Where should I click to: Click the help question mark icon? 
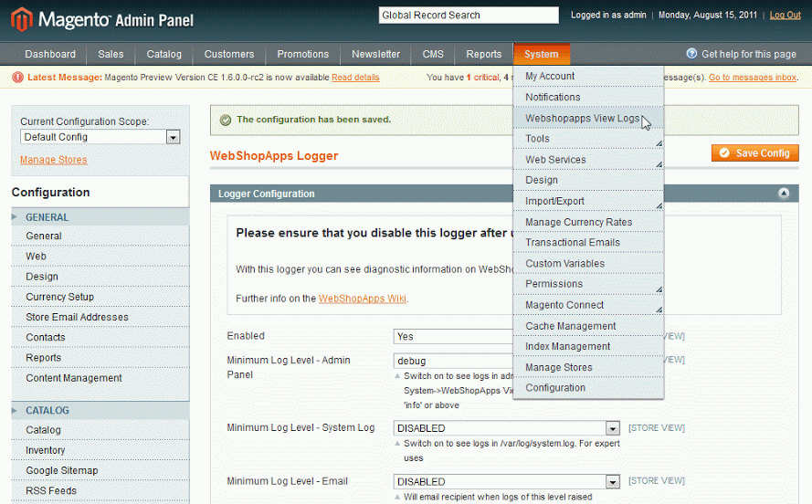pos(691,54)
